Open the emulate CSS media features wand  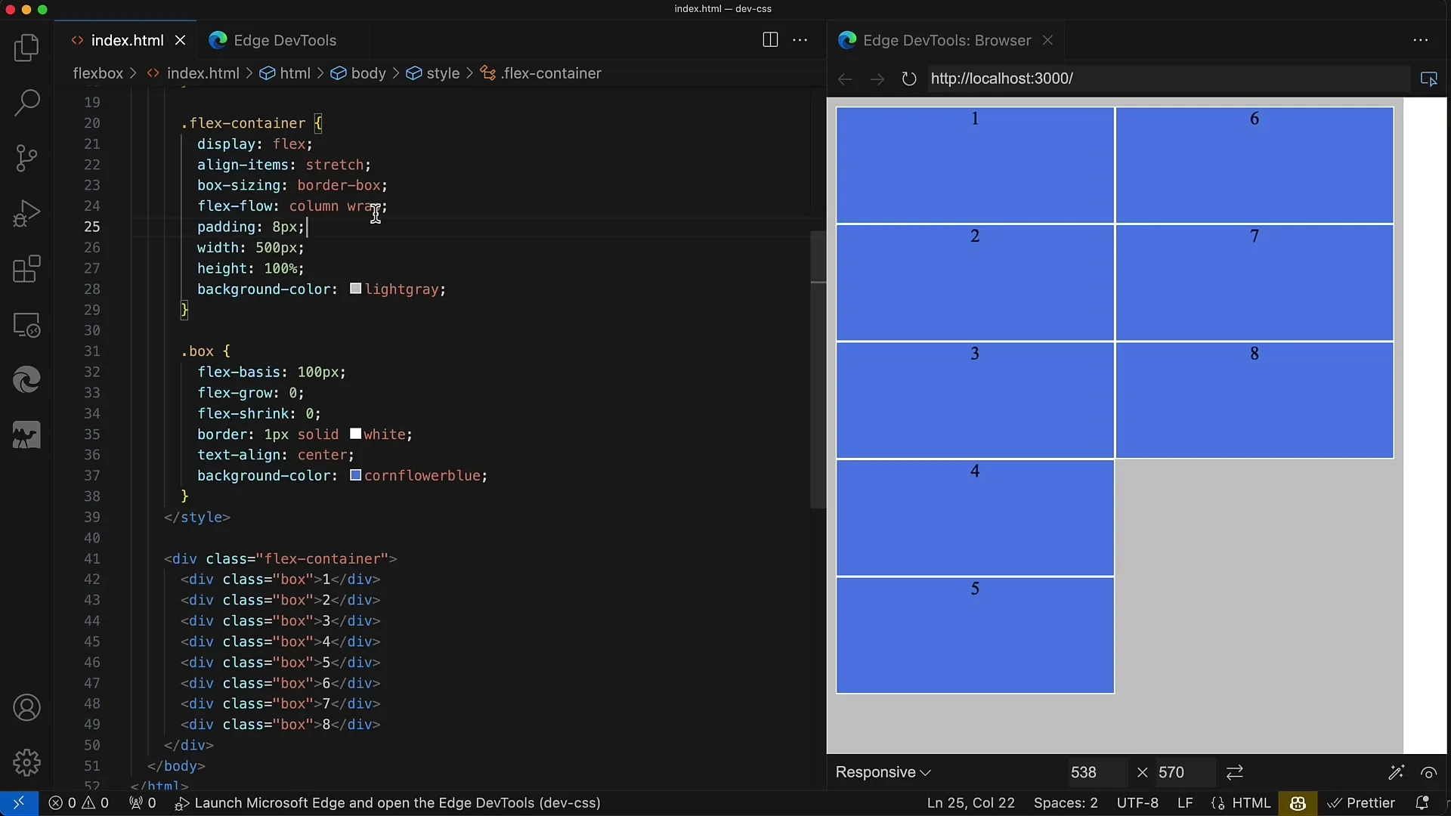pos(1397,772)
